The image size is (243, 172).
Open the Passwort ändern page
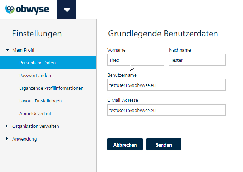pos(36,75)
